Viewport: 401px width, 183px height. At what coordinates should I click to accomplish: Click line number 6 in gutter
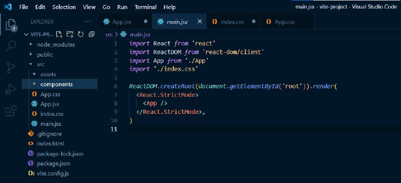[x=116, y=86]
